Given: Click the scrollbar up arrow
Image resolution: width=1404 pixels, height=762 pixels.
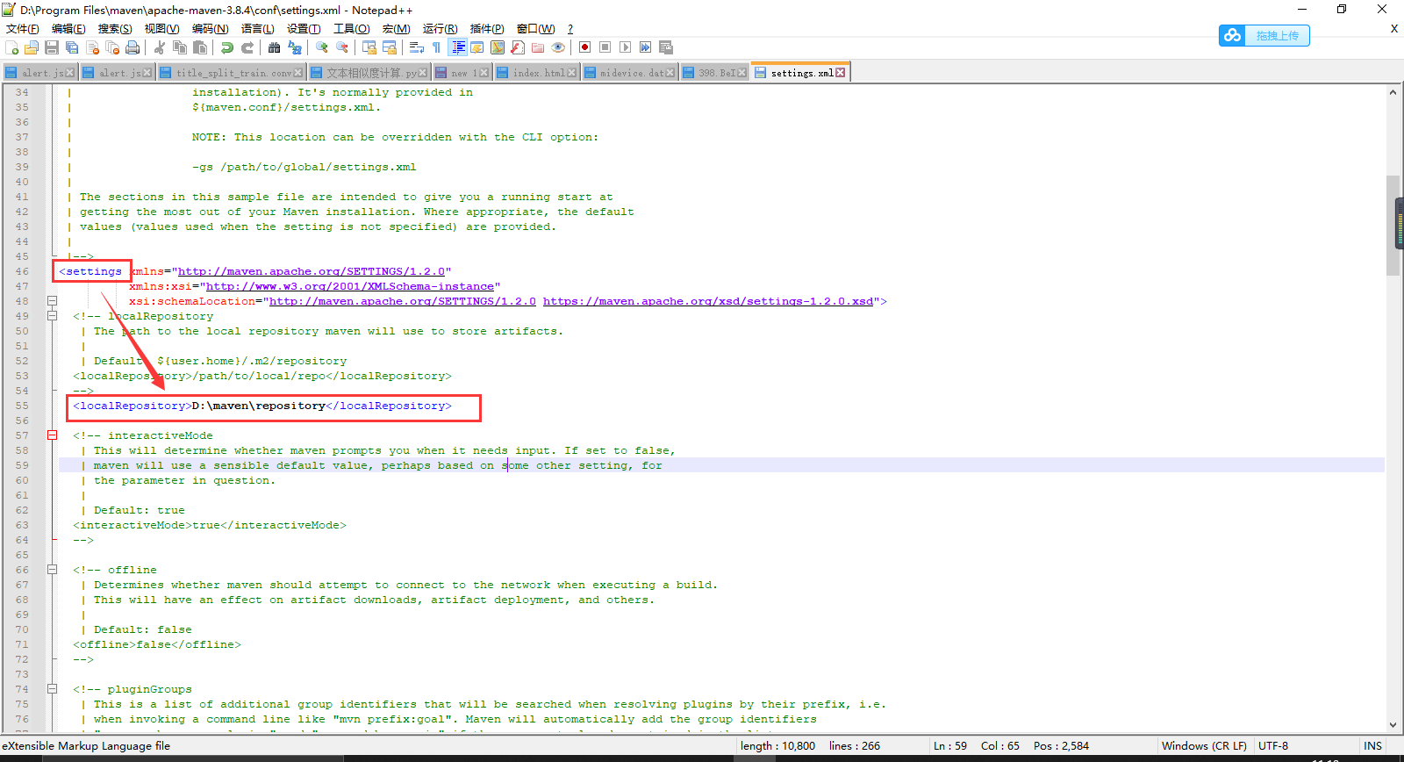Looking at the screenshot, I should (x=1393, y=91).
